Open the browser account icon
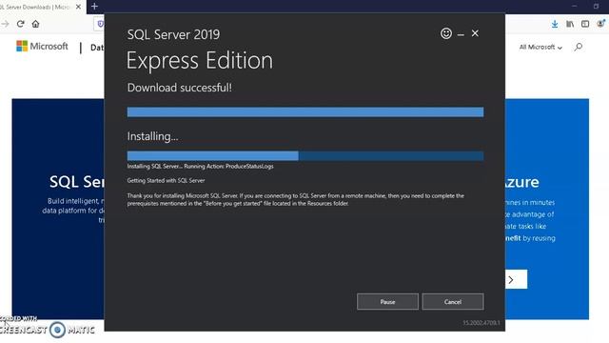609x343 pixels. [x=600, y=24]
